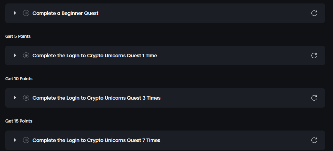Click empty middle area of Beginner Quest card
Screen dimensions: 333x151
[202, 13]
